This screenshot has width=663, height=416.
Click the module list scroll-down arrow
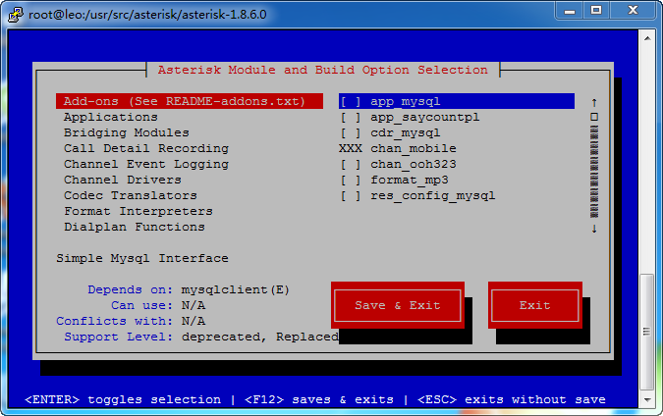pos(594,229)
